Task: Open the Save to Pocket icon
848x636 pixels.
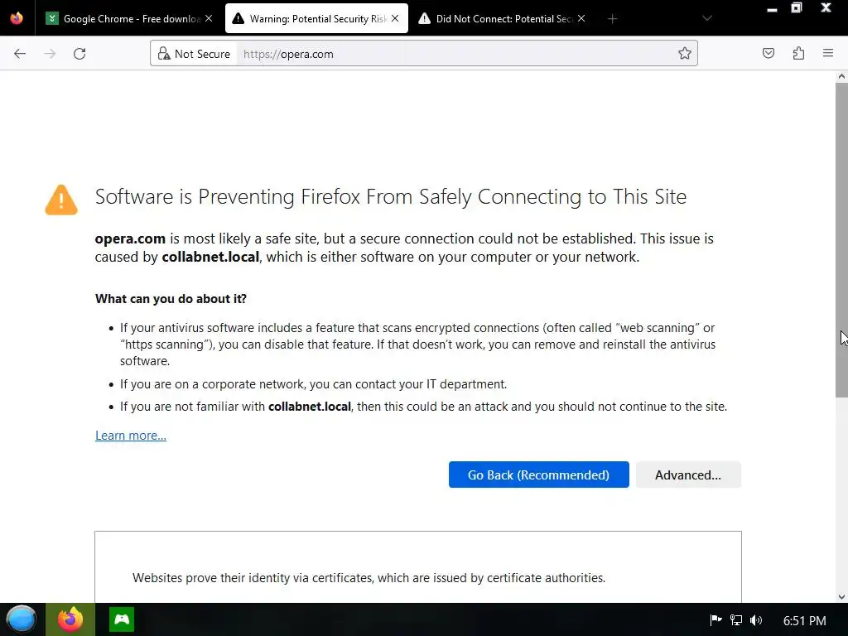Action: pyautogui.click(x=768, y=54)
